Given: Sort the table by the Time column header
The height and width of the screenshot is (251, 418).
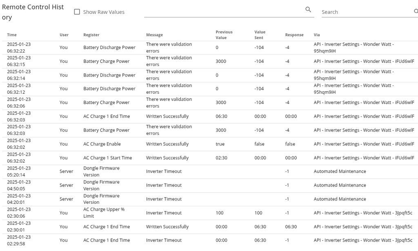Looking at the screenshot, I should [12, 35].
